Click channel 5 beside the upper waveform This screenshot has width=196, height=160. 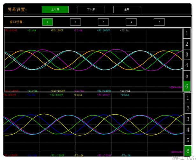coord(187,76)
